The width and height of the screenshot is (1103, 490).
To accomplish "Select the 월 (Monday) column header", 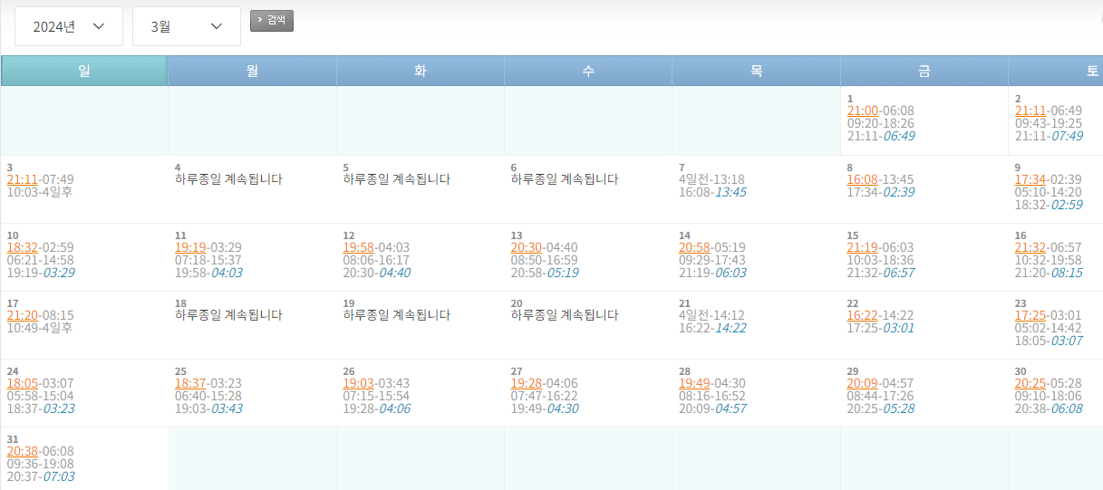I will point(252,71).
